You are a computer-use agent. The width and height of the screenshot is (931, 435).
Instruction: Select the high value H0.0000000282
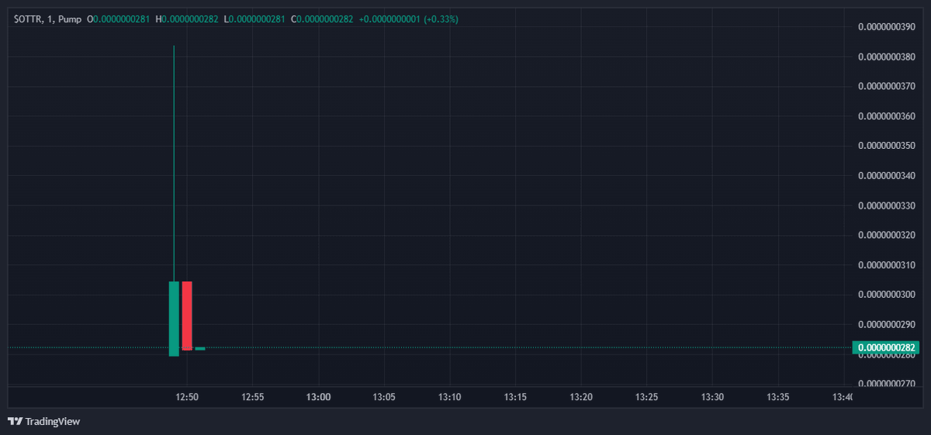187,19
